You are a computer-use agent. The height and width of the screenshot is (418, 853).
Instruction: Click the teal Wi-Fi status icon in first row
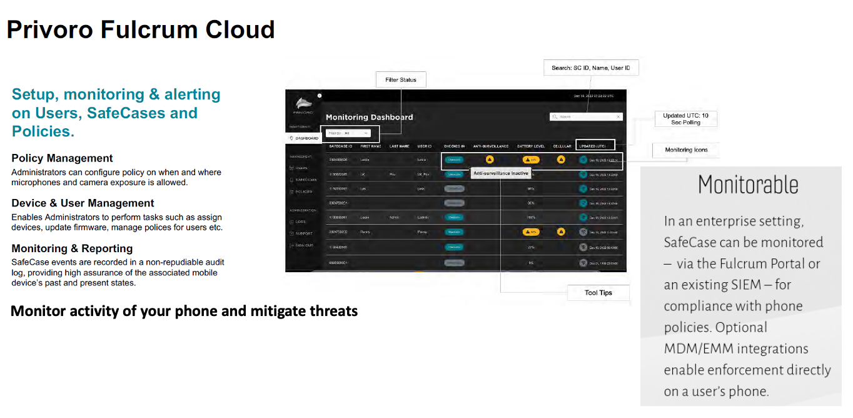point(583,160)
